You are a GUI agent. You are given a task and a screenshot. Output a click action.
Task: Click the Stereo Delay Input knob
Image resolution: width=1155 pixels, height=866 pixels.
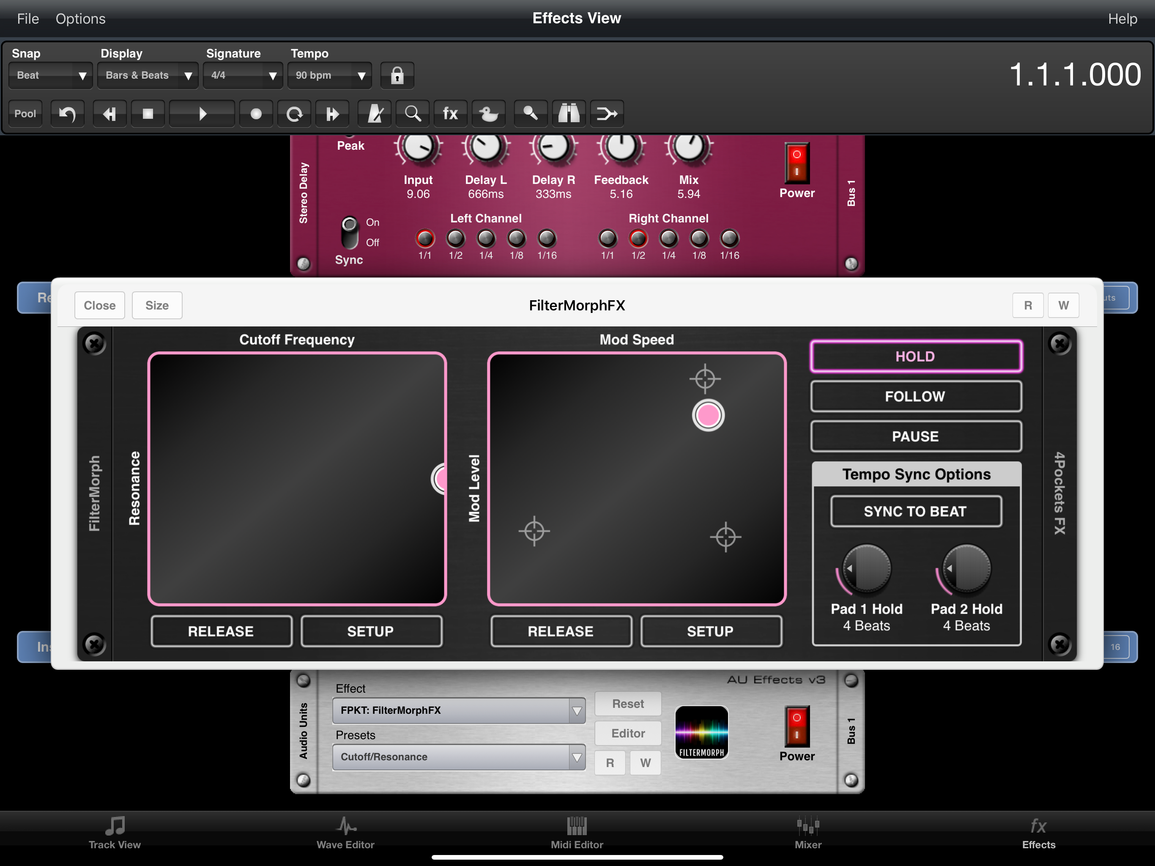click(x=418, y=148)
